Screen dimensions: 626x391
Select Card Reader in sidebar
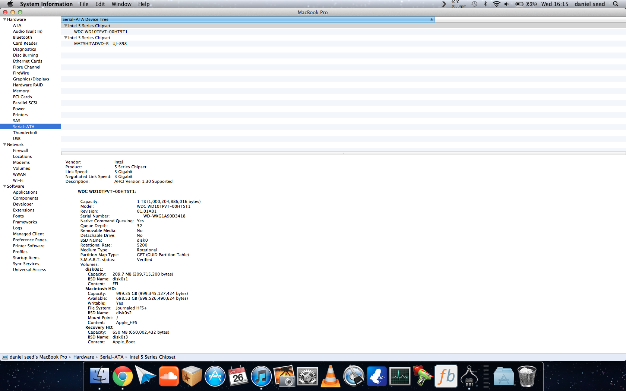pyautogui.click(x=25, y=43)
